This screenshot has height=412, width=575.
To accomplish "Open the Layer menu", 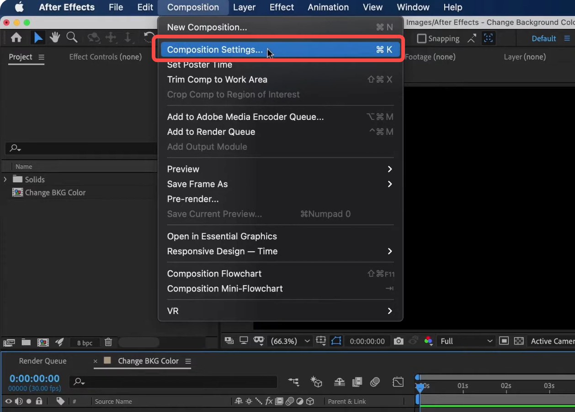I will pyautogui.click(x=244, y=7).
